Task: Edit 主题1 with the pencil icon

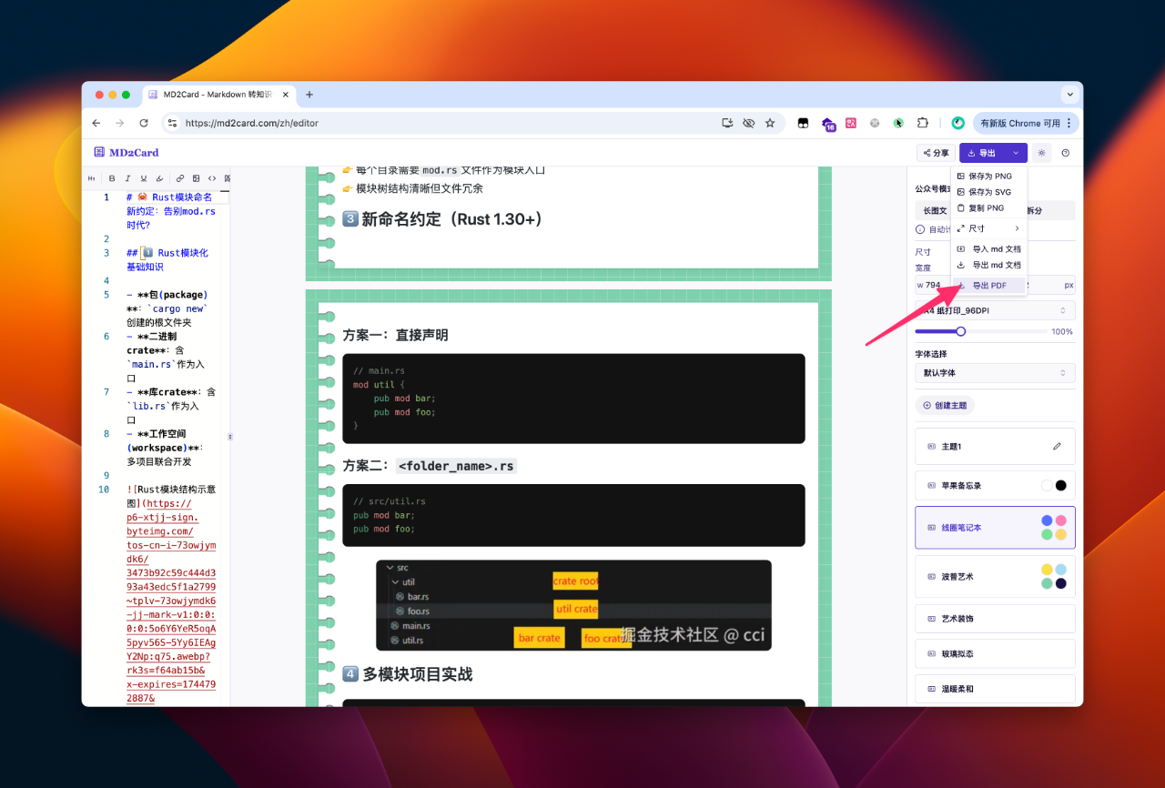Action: [1057, 447]
